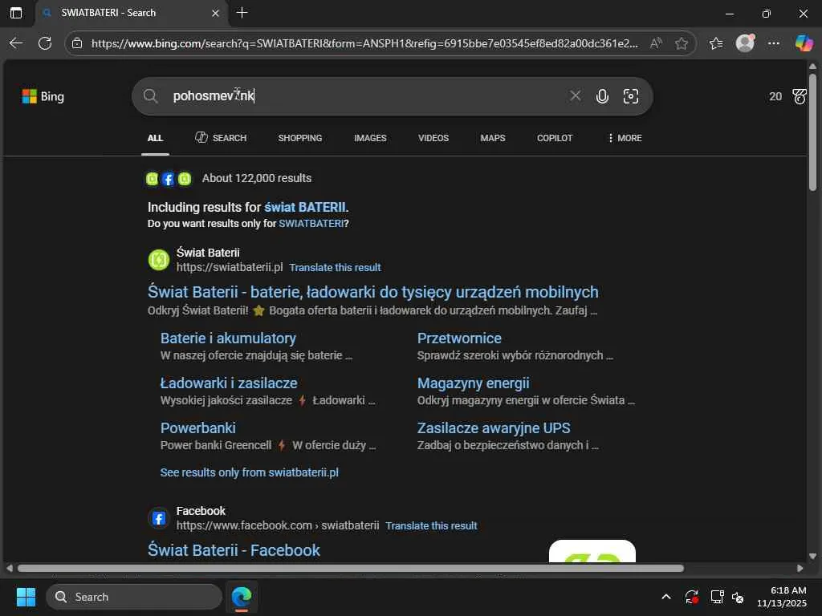
Task: Open Zasilacze awaryjne UPS sitelink
Action: 494,428
